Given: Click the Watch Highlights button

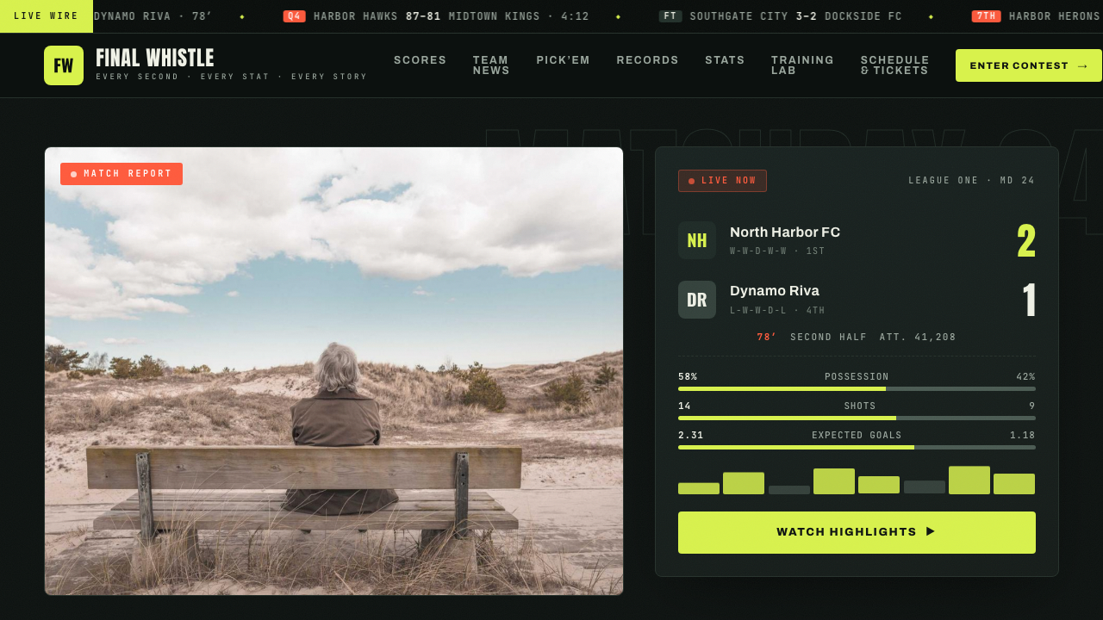Looking at the screenshot, I should 857,532.
